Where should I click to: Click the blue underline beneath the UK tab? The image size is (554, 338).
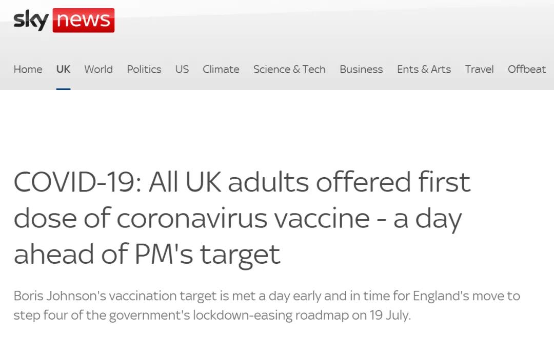click(x=63, y=89)
